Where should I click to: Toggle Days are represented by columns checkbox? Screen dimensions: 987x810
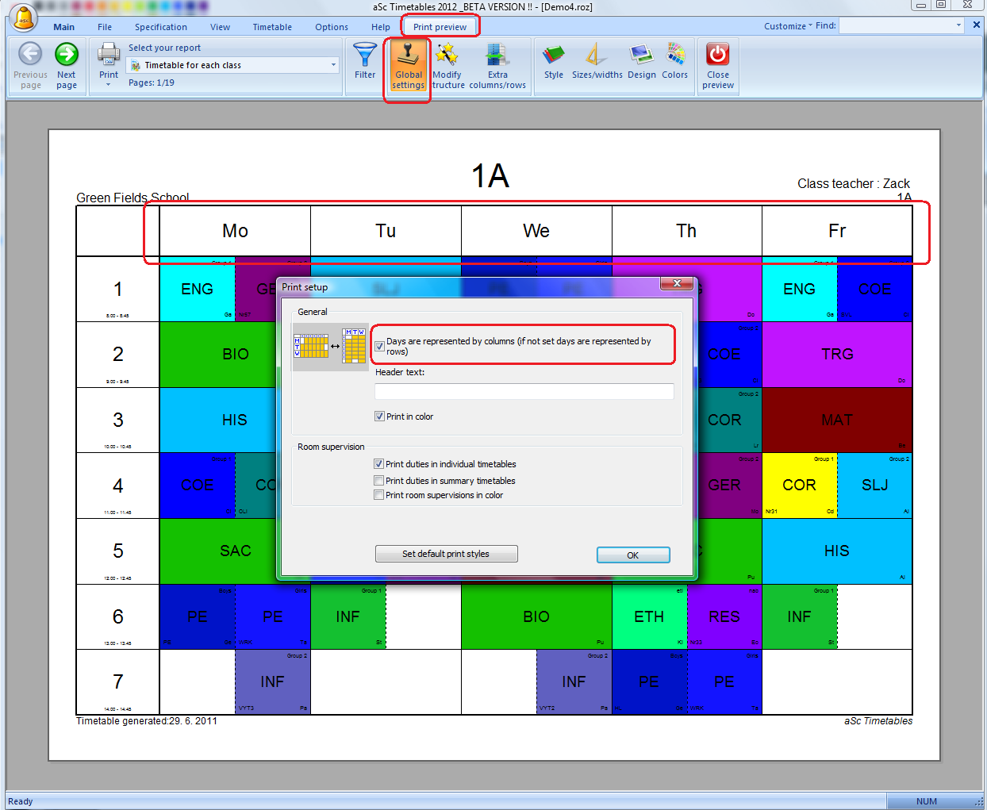[380, 346]
